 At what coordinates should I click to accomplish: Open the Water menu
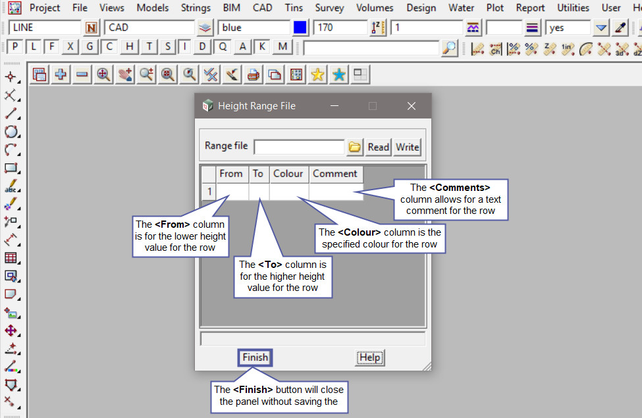tap(461, 8)
